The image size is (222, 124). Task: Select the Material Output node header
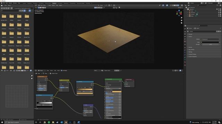point(129,80)
